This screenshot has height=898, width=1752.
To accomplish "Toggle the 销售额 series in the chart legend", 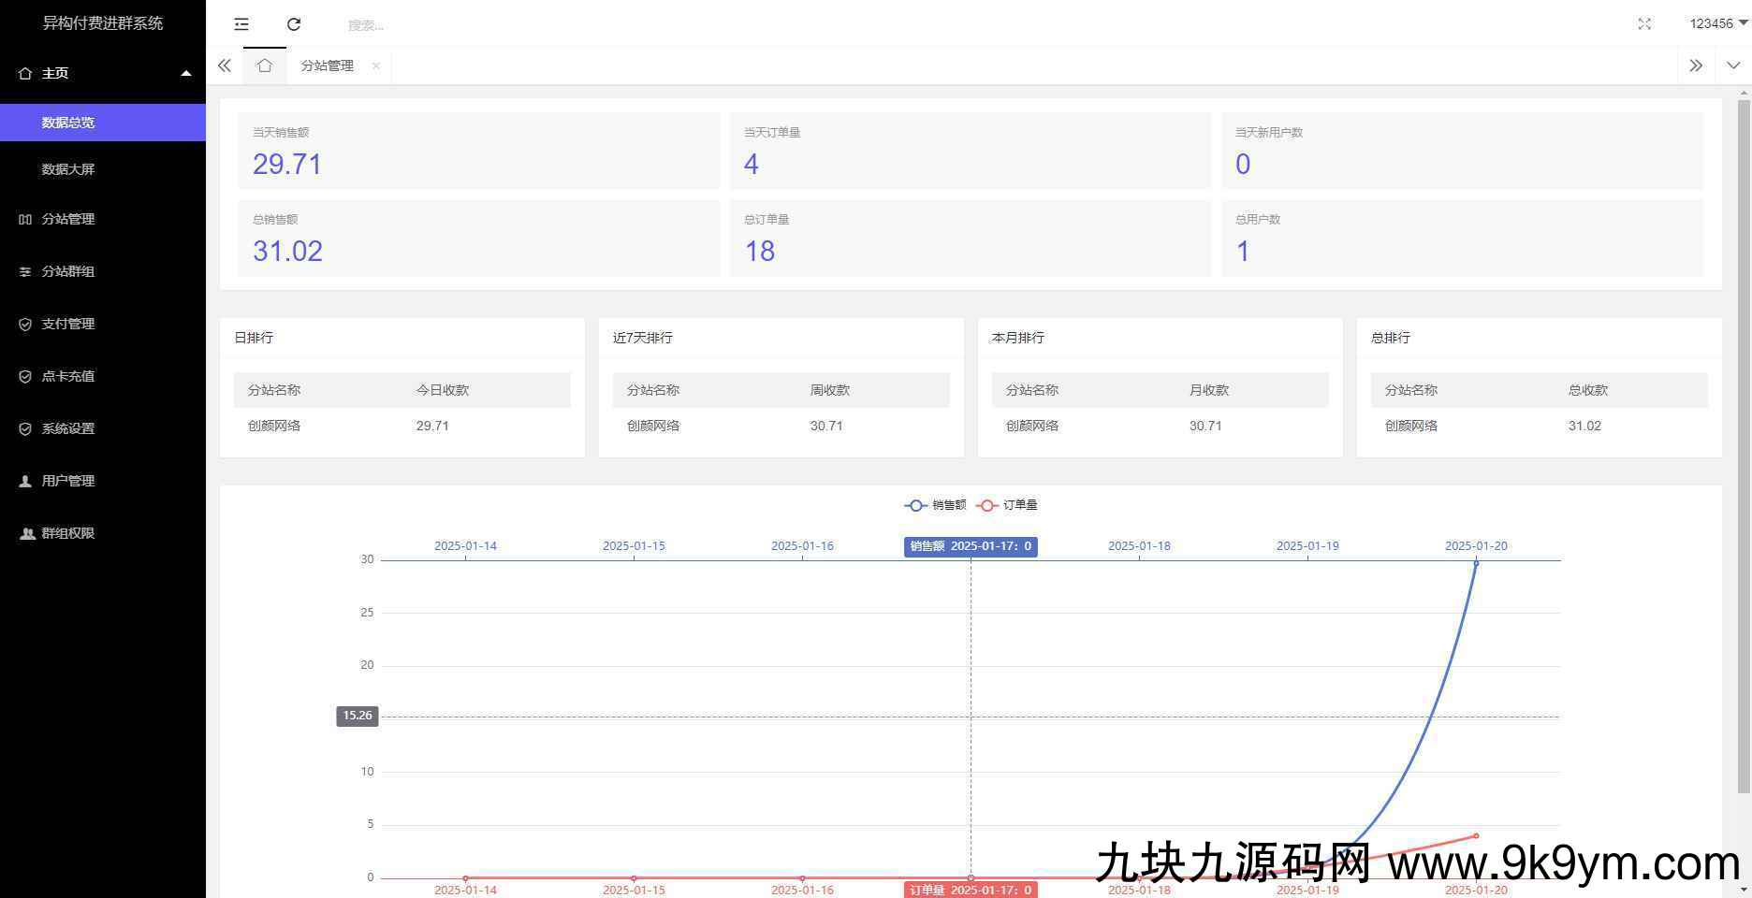I will [936, 505].
